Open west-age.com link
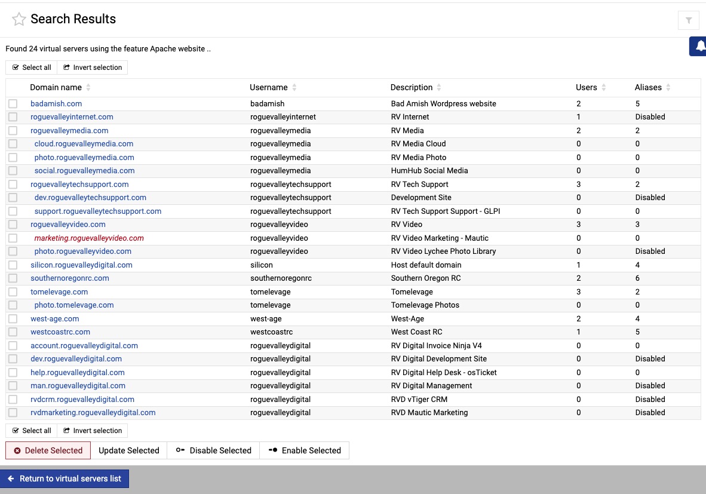 (55, 319)
